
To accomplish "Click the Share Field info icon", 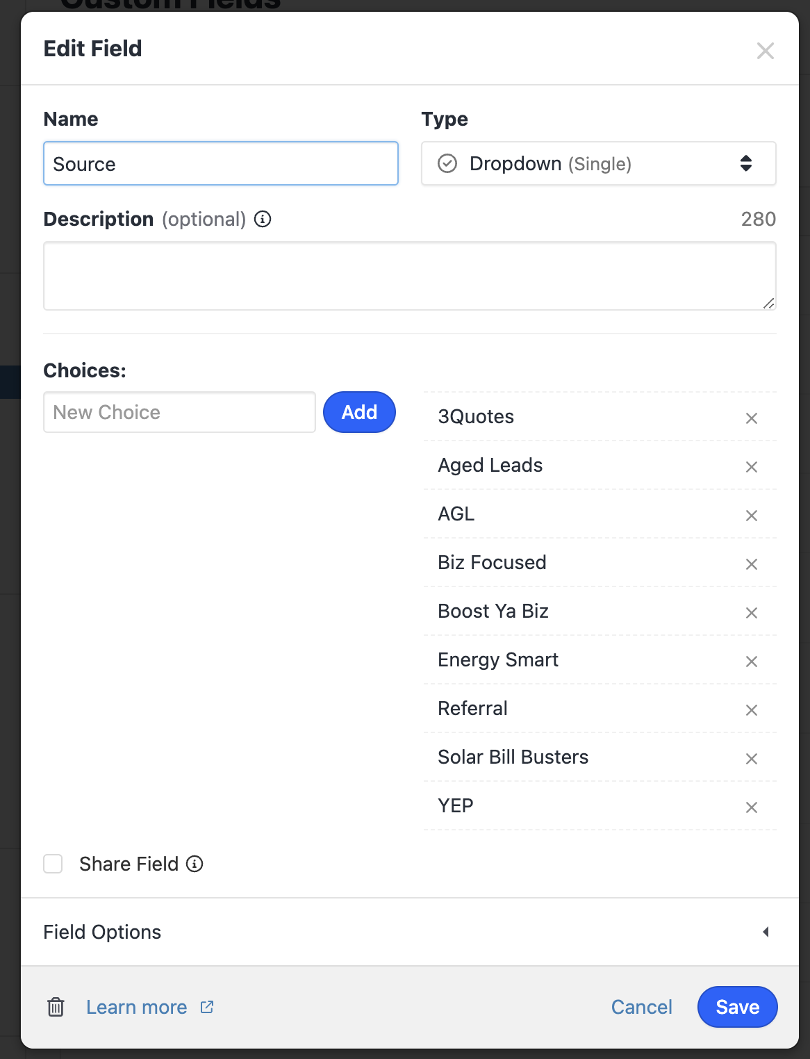I will click(195, 864).
